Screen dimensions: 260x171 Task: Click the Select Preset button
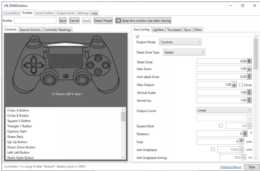tap(103, 20)
